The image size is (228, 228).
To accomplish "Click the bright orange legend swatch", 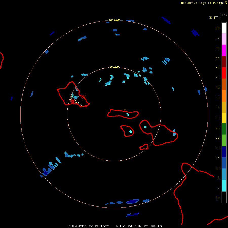I will 224,96.
